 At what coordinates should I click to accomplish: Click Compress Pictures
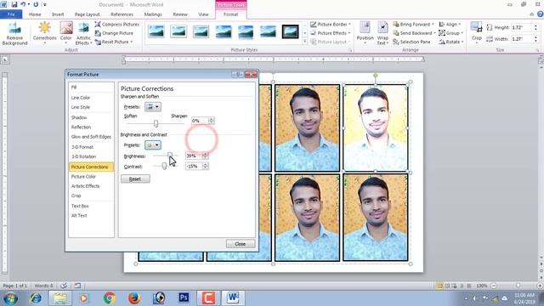pyautogui.click(x=117, y=25)
